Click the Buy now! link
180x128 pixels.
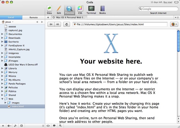point(168,2)
